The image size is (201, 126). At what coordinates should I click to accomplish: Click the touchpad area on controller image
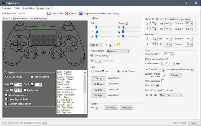(x=44, y=37)
